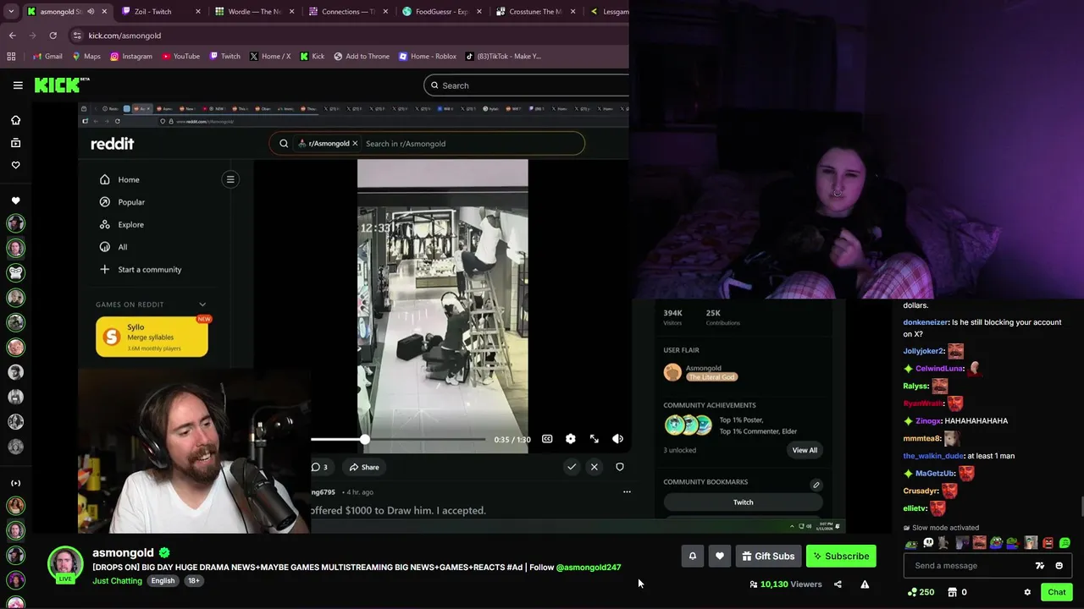Close the Zoil - Twitch tab
The image size is (1084, 609).
click(x=198, y=12)
